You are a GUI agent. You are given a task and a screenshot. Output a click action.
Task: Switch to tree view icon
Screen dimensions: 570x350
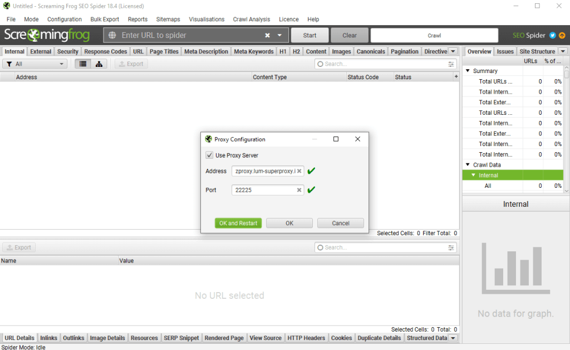(99, 64)
